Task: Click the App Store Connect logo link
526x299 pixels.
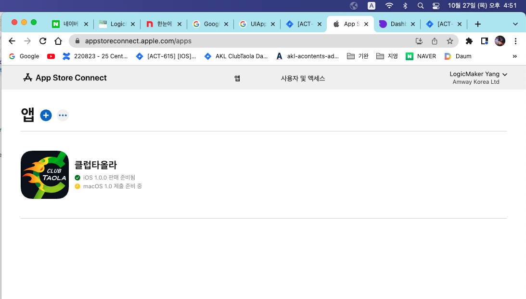Action: click(x=65, y=78)
